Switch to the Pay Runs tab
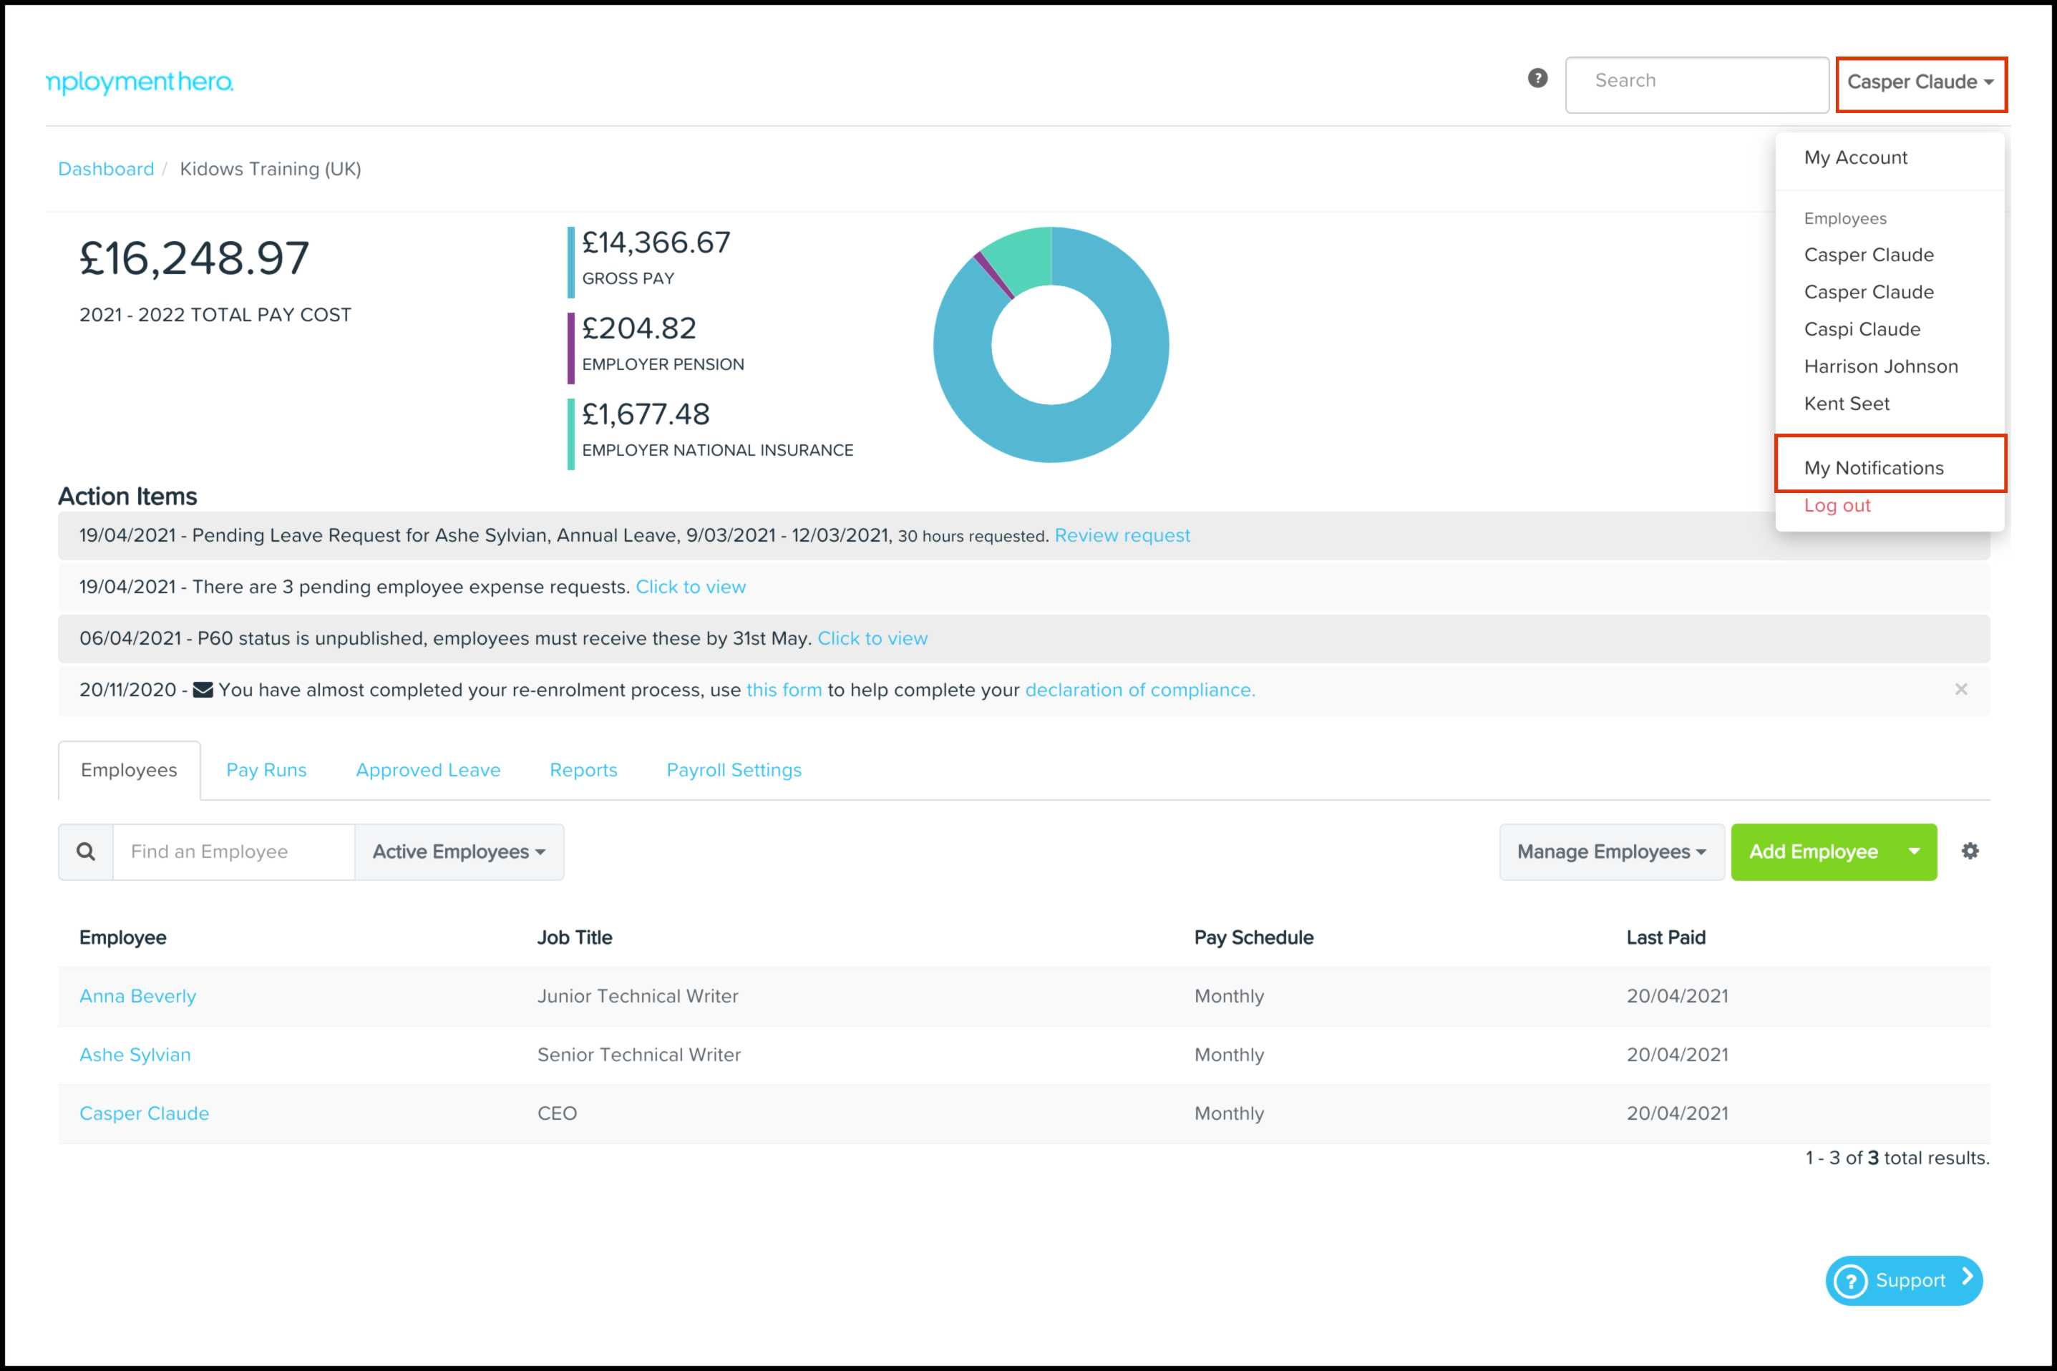The image size is (2057, 1371). point(266,769)
